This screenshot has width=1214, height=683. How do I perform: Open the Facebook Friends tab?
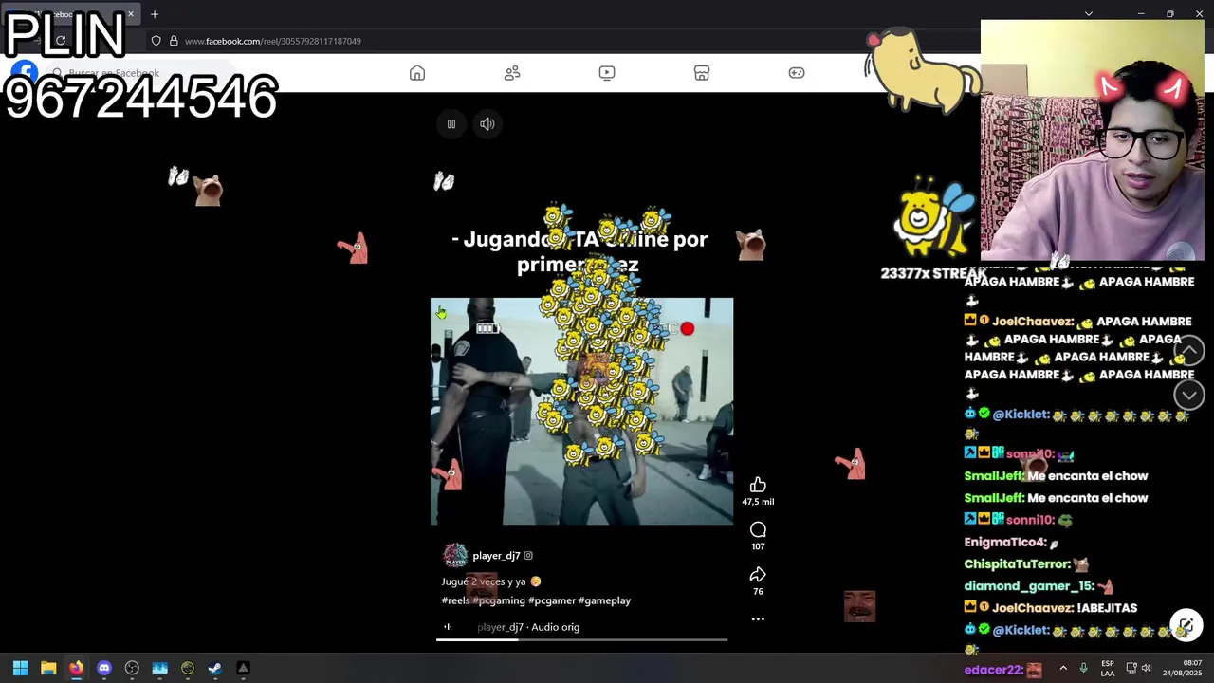512,73
